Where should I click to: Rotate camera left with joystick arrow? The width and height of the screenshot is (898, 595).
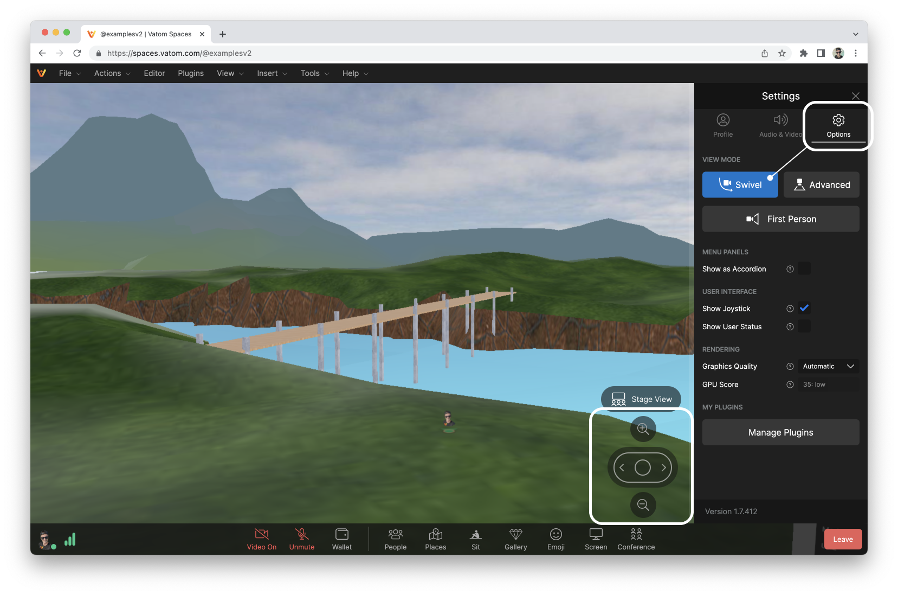point(622,468)
